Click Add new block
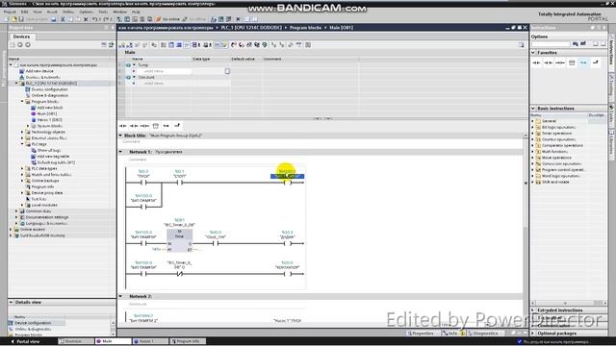616x346 pixels. 49,108
